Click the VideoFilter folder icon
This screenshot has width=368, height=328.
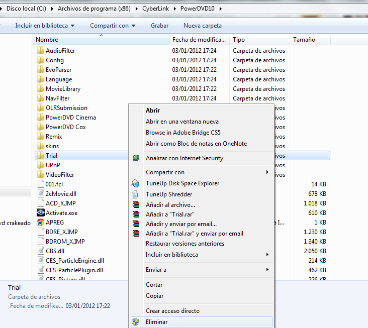40,174
